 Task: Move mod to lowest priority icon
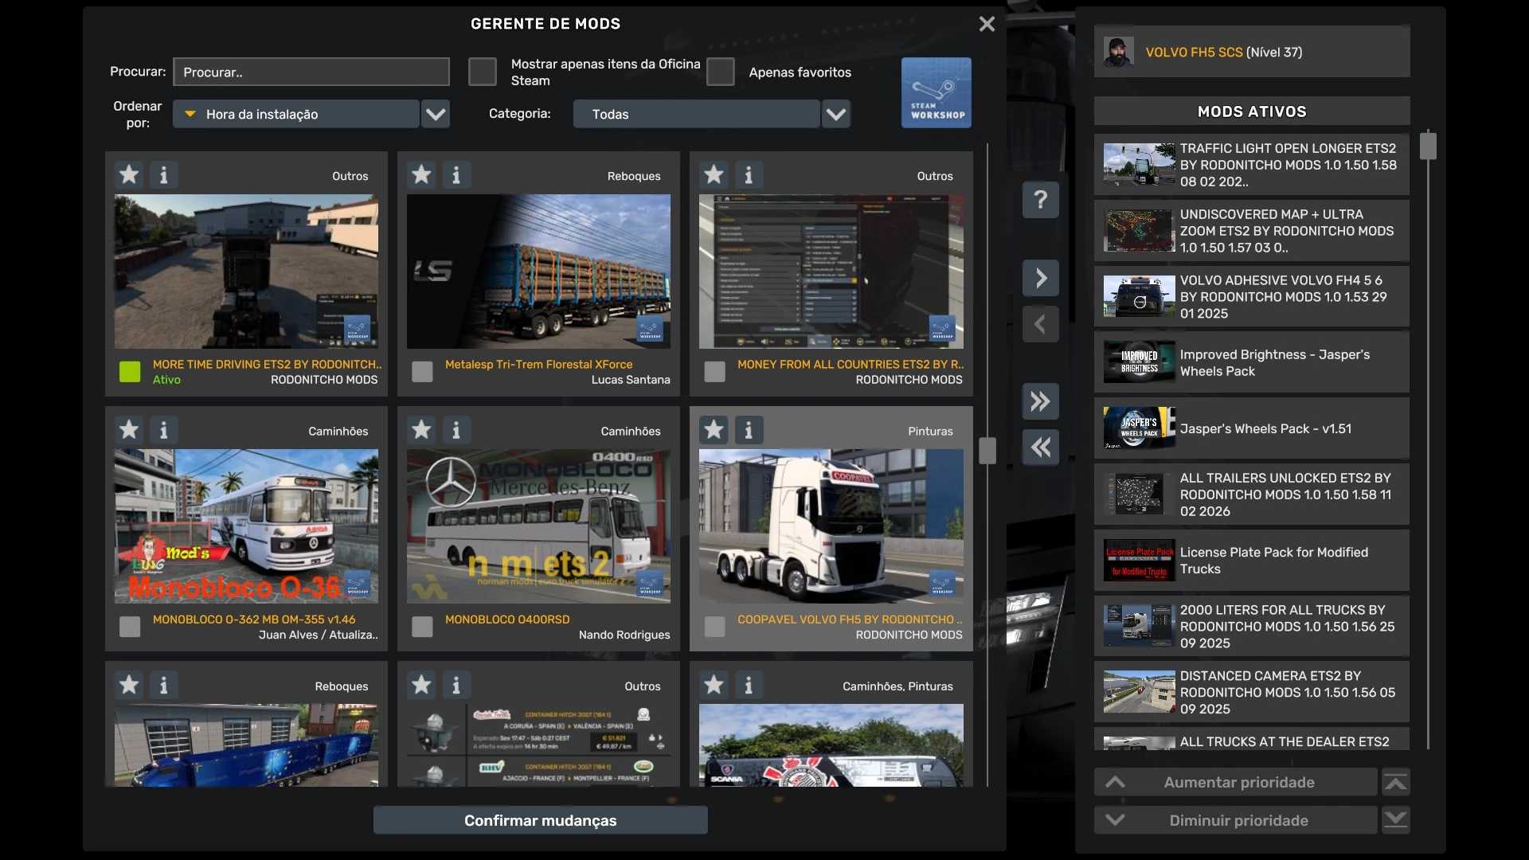point(1395,819)
